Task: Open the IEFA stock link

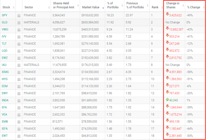Action: coord(5,128)
